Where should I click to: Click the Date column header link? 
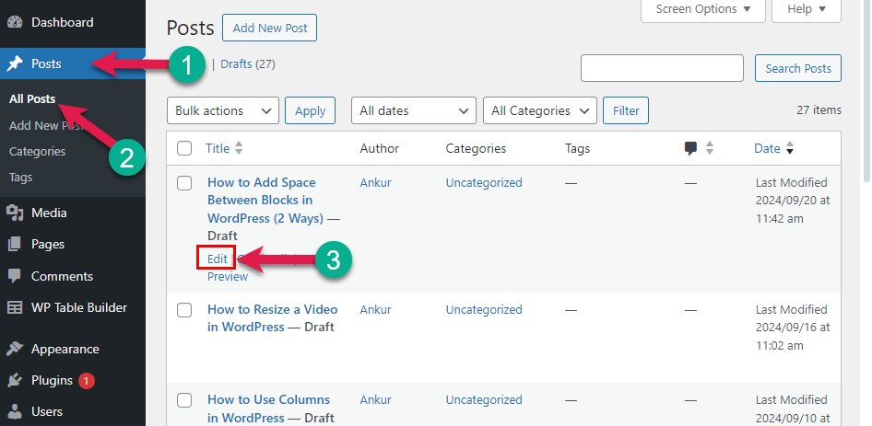768,148
